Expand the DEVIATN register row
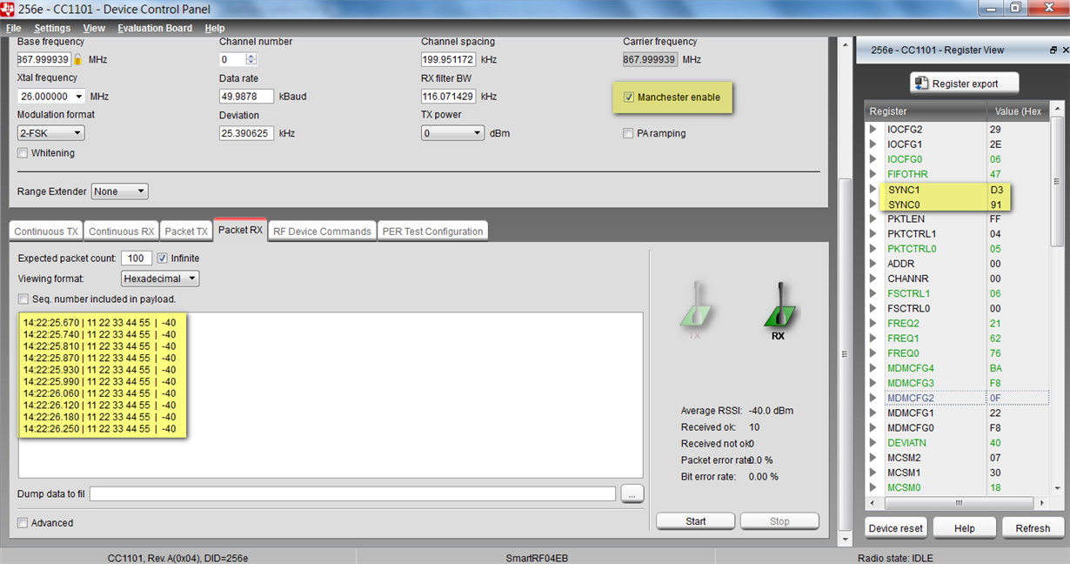 click(x=873, y=443)
